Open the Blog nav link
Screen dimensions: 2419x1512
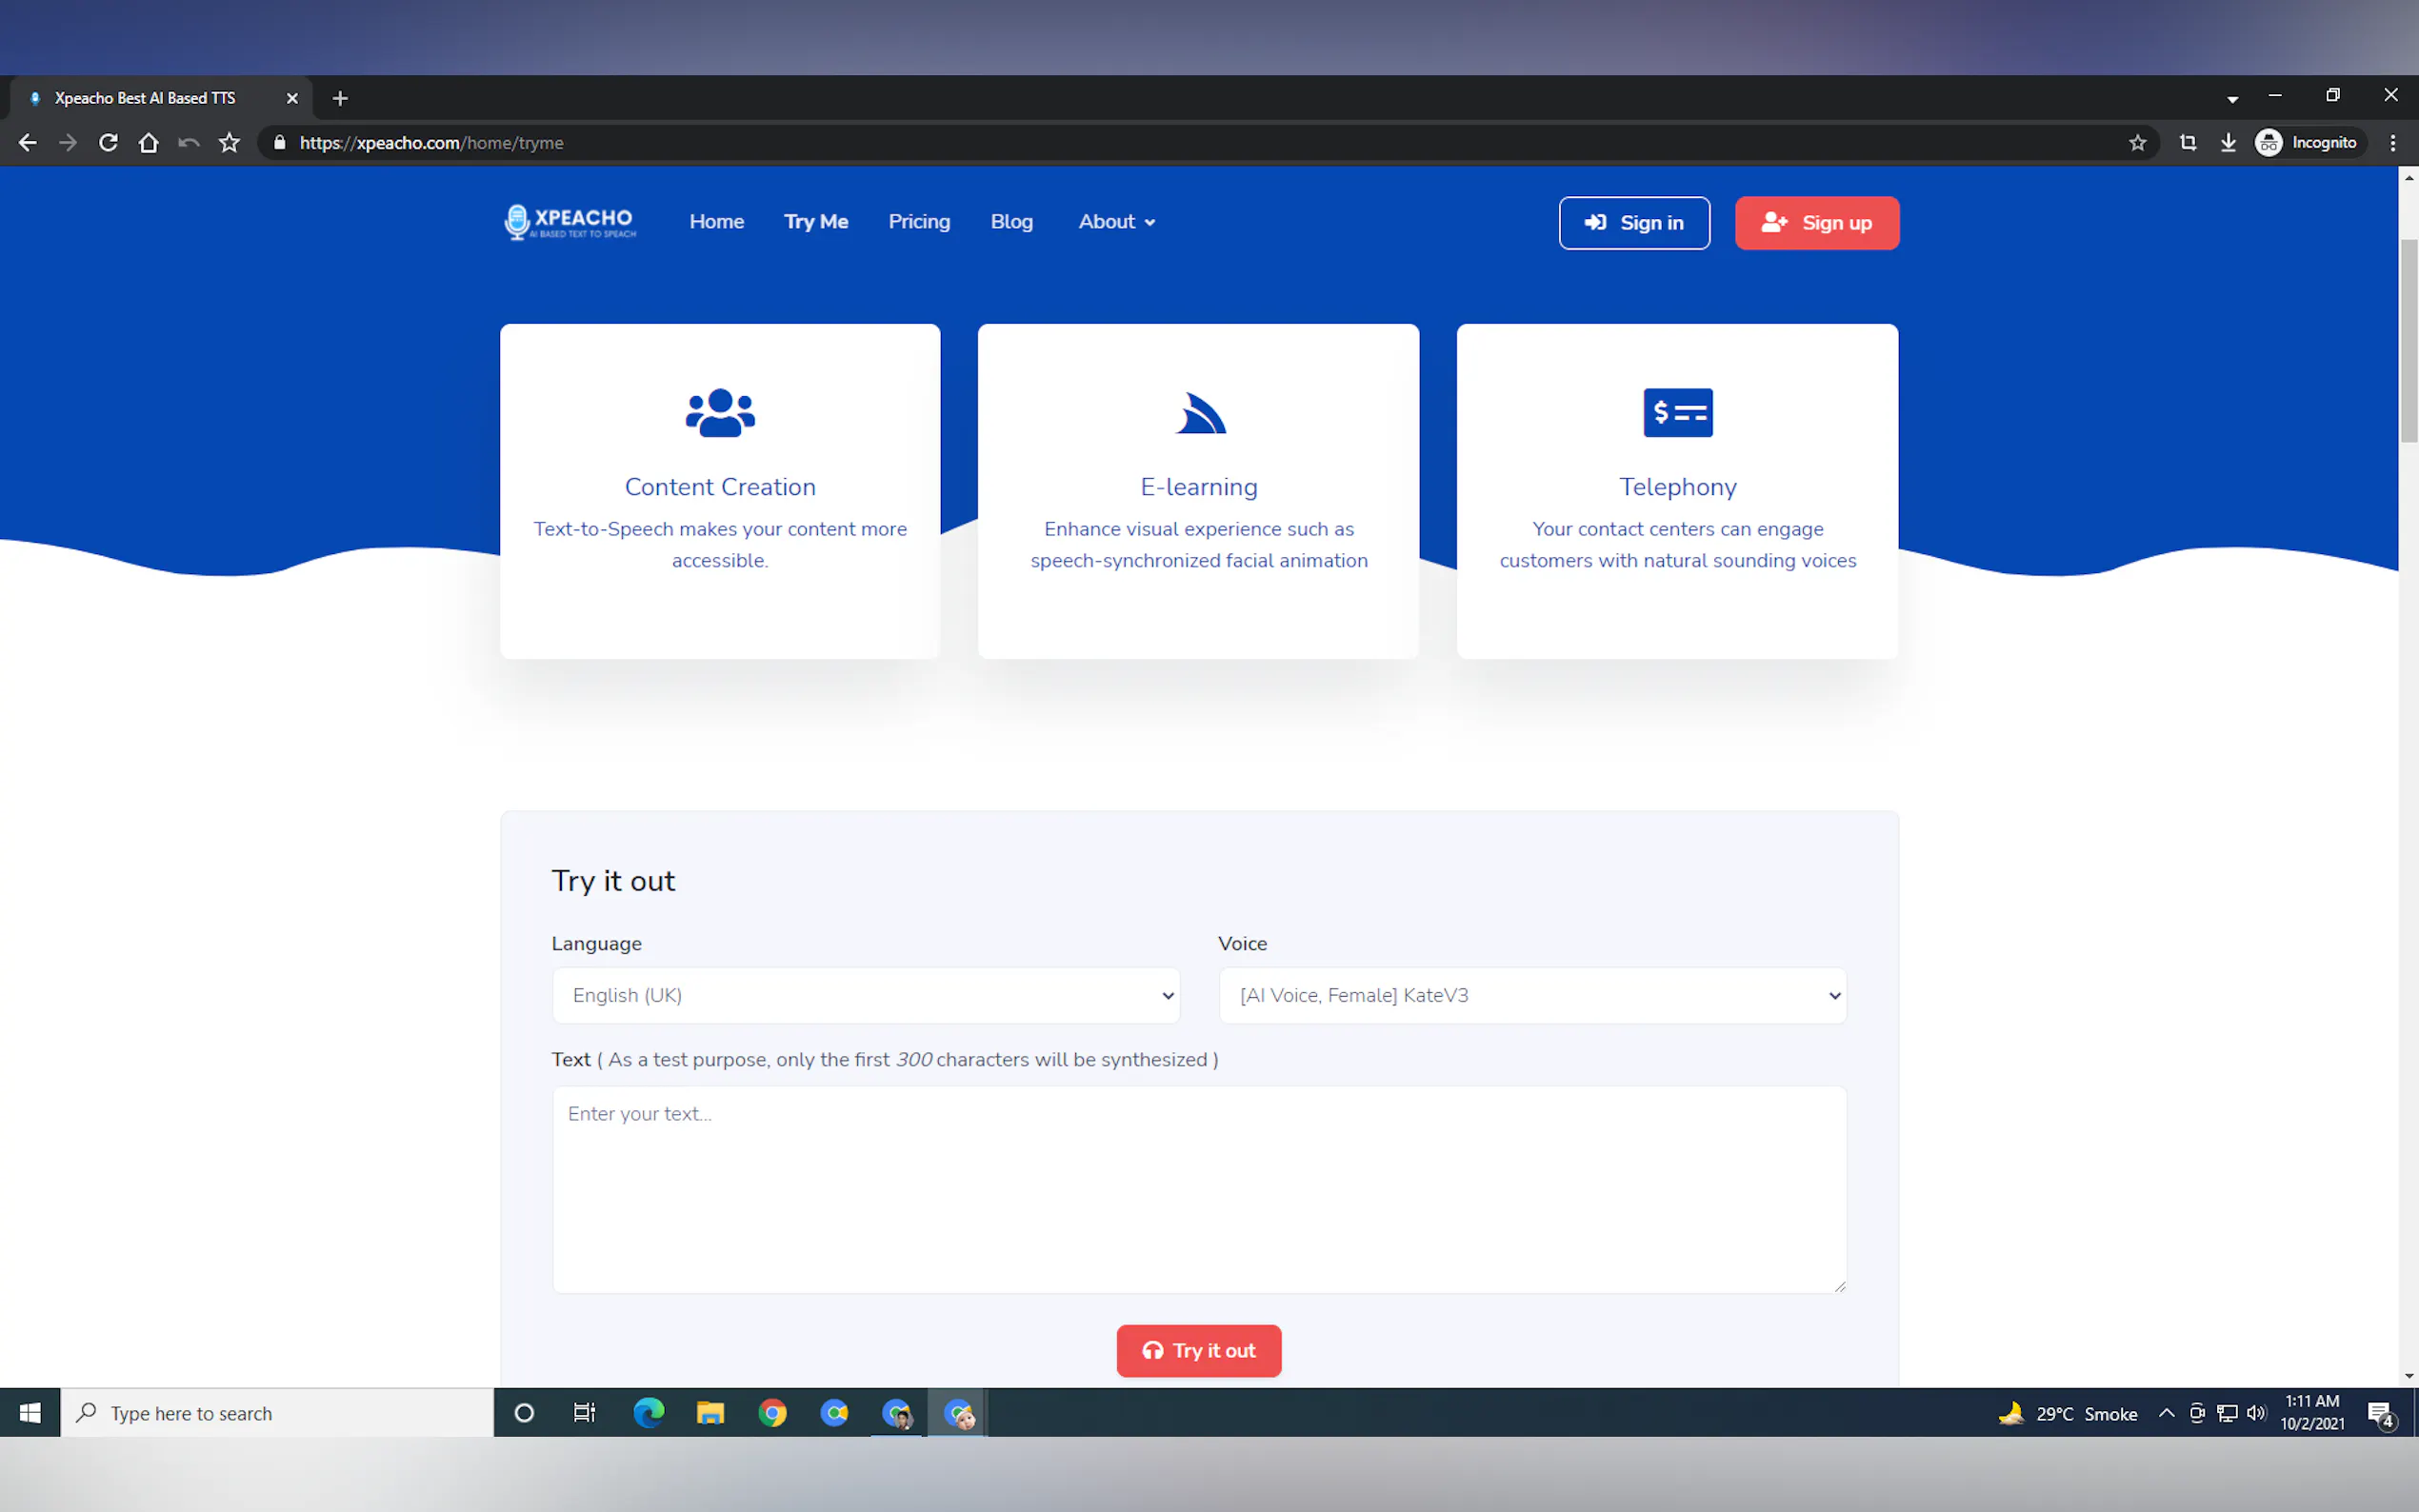click(x=1011, y=222)
